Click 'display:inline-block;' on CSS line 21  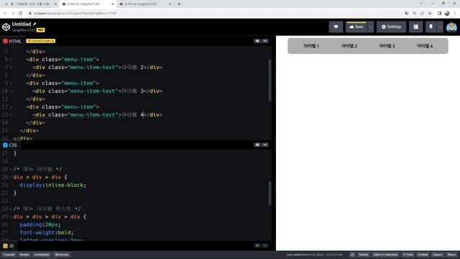[x=52, y=186]
